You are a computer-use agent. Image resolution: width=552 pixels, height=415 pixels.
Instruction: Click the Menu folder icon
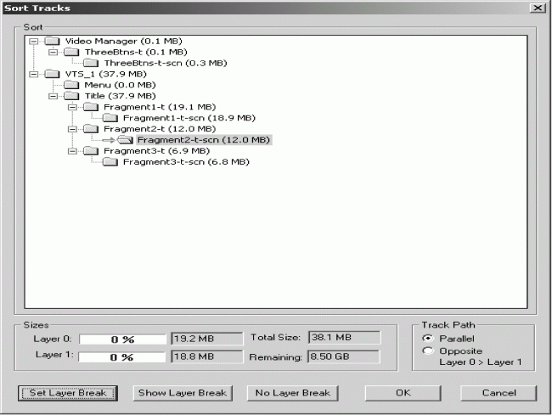[x=72, y=85]
